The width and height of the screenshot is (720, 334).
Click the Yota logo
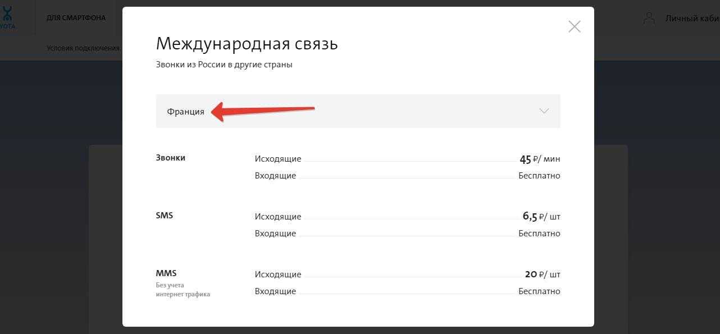tap(7, 17)
